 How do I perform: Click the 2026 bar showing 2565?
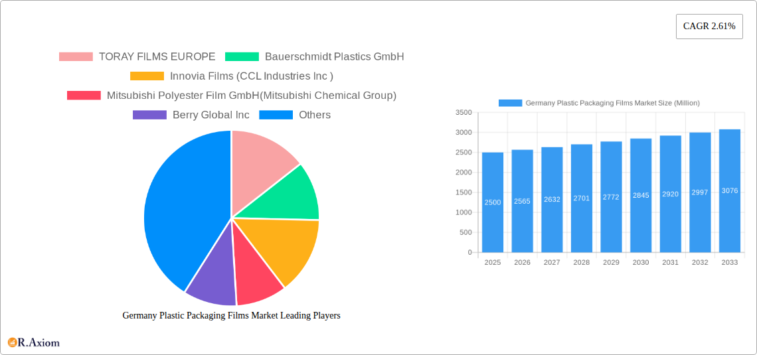coord(523,201)
